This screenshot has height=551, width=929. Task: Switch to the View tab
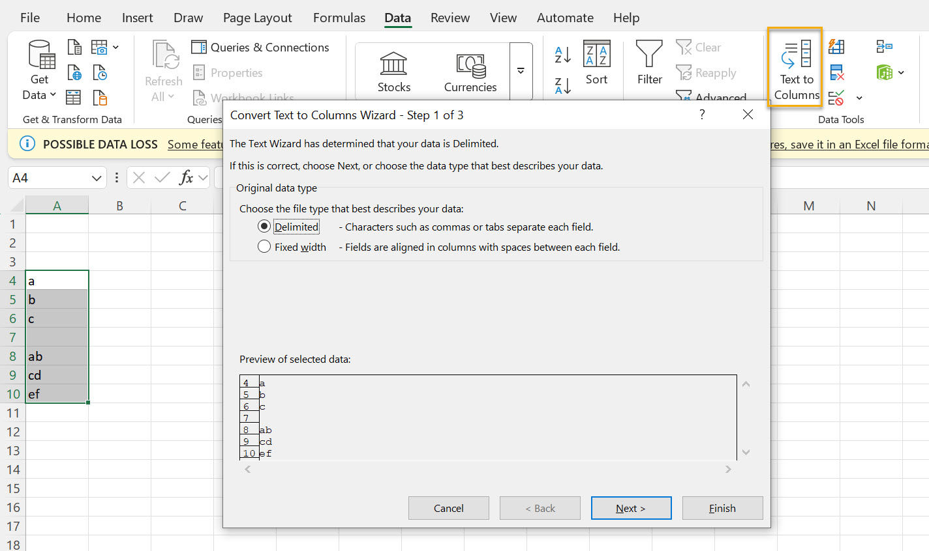503,18
